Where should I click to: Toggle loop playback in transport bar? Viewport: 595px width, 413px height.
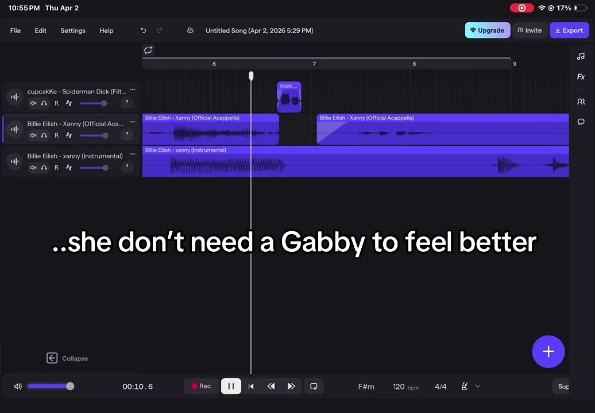coord(314,386)
